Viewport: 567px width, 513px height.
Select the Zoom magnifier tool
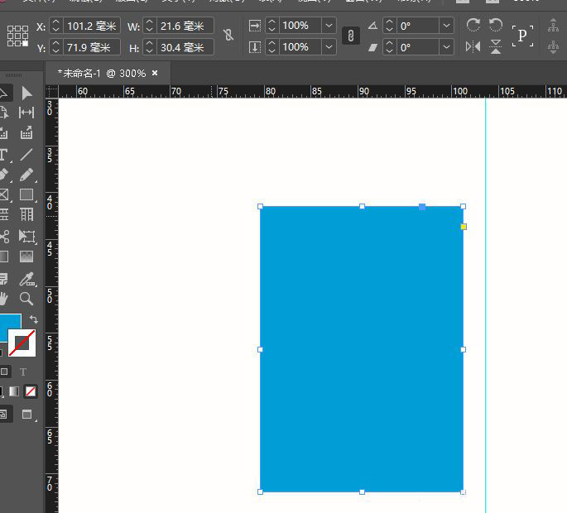tap(26, 299)
